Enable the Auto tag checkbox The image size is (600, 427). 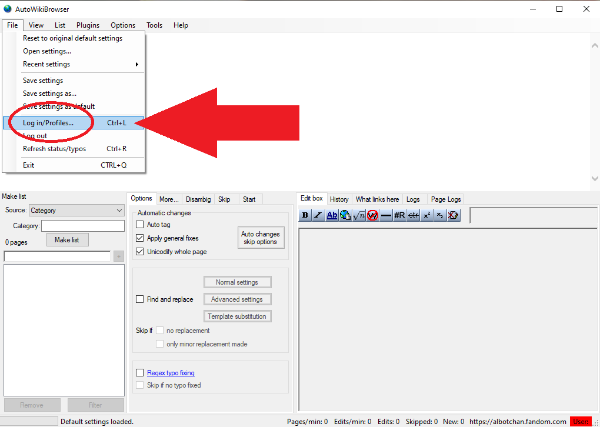(x=139, y=225)
